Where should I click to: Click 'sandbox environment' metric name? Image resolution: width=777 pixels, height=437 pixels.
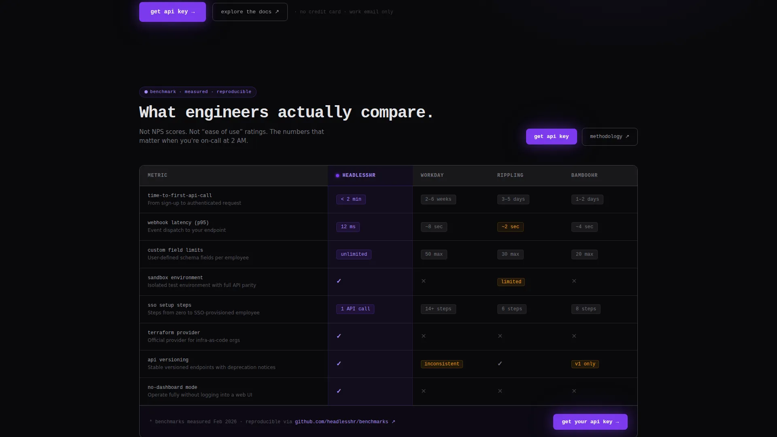click(x=175, y=278)
